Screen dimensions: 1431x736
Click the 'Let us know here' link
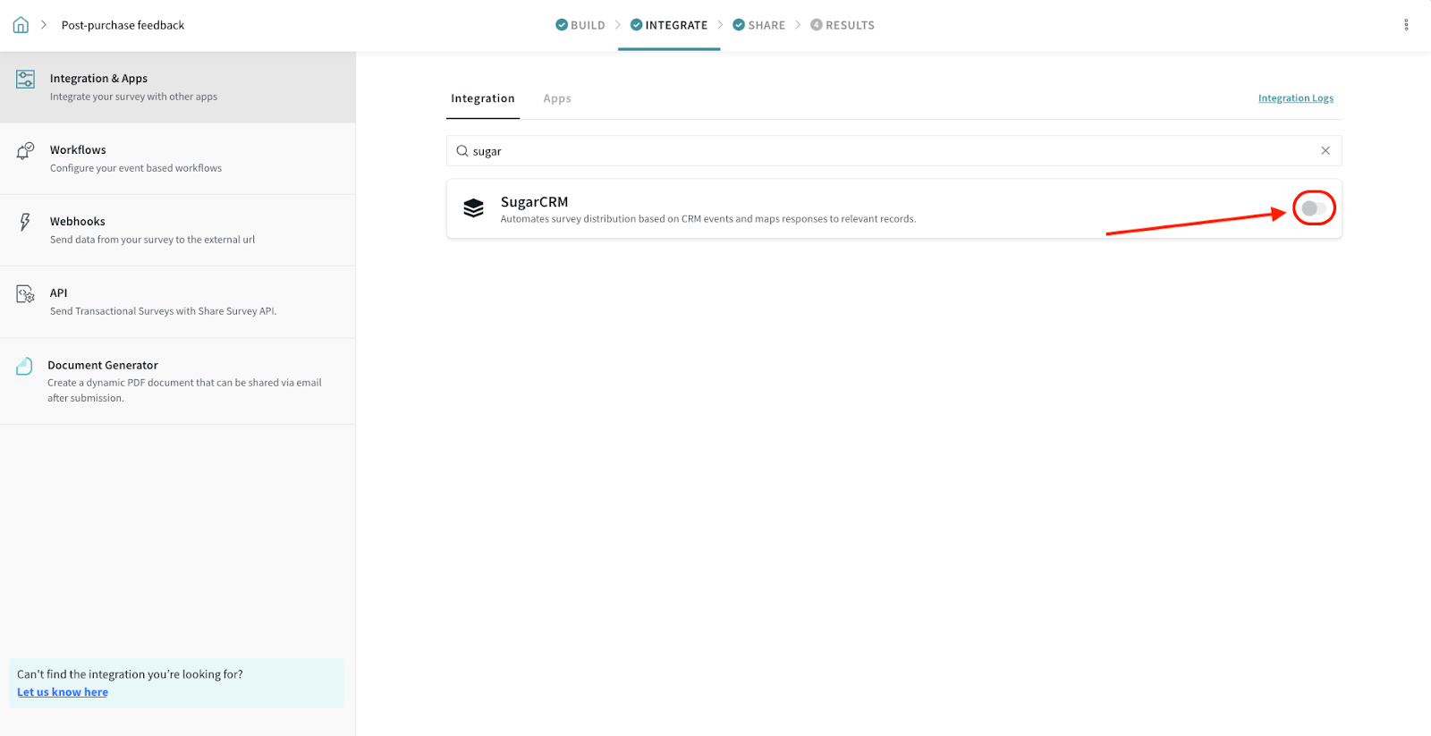tap(63, 692)
